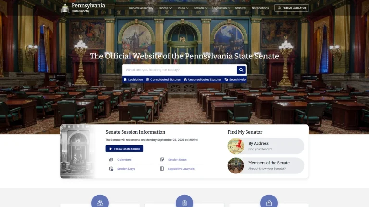
Task: Click the Search Help icon
Action: coord(226,80)
